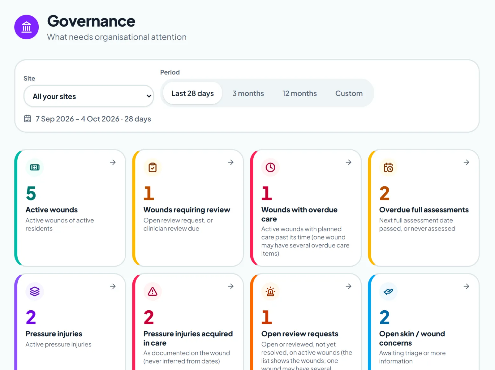495x370 pixels.
Task: Click the Active wounds bandage icon
Action: pos(35,167)
